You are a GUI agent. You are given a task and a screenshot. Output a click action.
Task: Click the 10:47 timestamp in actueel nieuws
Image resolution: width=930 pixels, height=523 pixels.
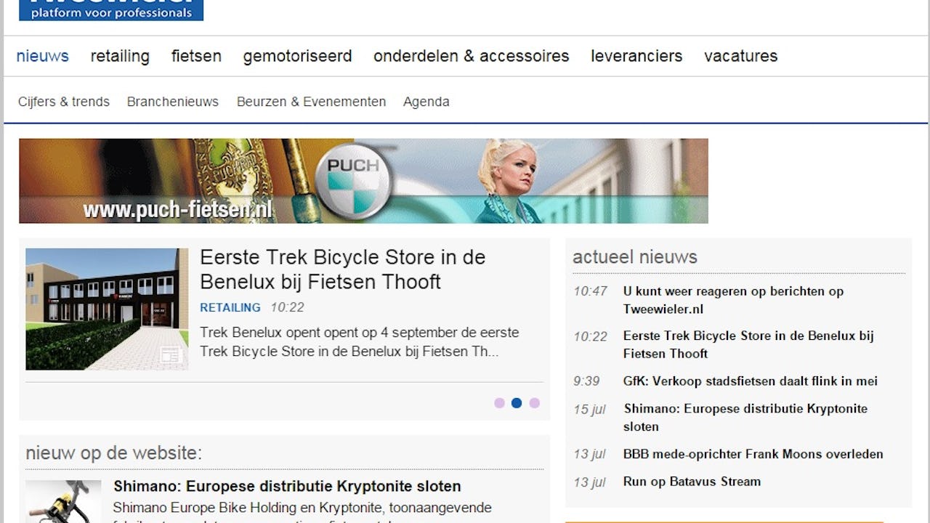(x=590, y=291)
